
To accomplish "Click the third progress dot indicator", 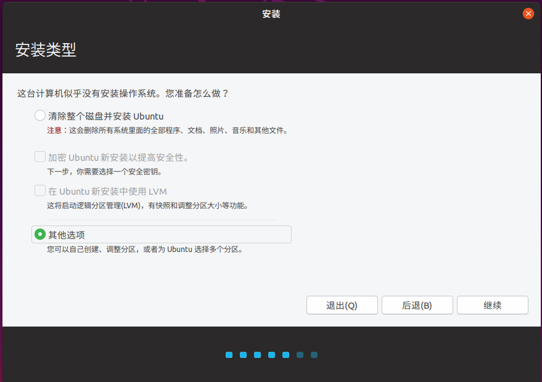I will coord(257,355).
